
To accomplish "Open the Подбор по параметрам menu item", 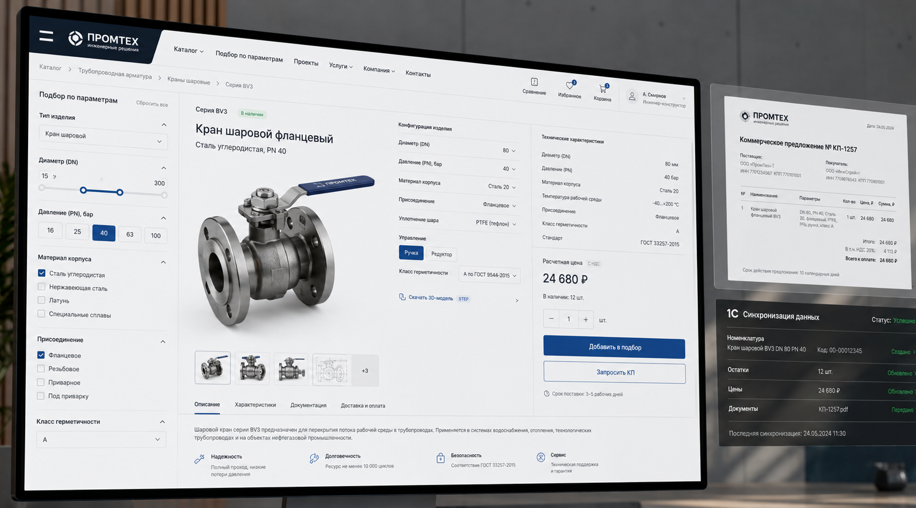I will coord(249,56).
